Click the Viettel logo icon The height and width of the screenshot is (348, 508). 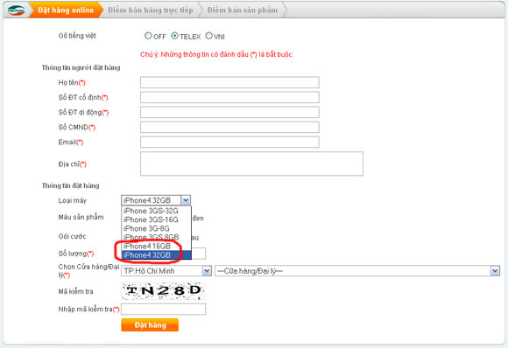tap(16, 10)
